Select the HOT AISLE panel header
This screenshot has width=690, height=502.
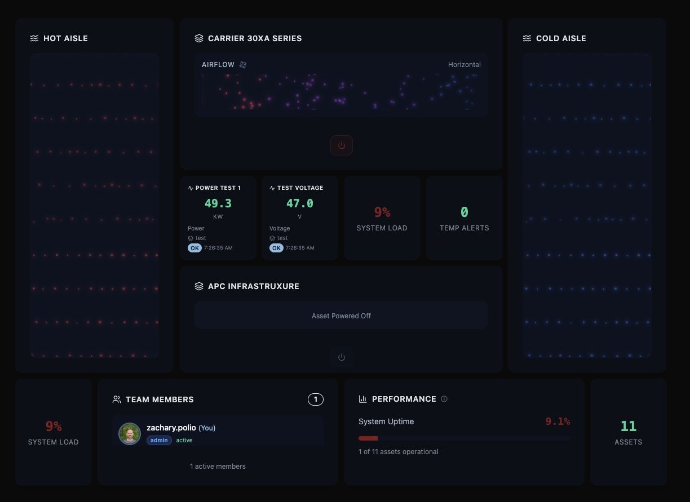tap(66, 38)
